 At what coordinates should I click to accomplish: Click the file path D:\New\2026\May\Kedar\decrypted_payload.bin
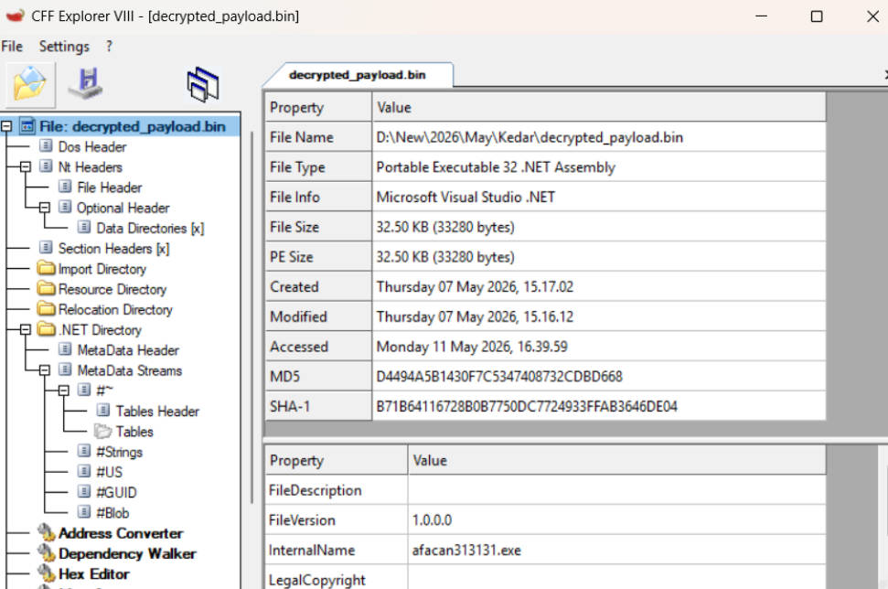(530, 137)
